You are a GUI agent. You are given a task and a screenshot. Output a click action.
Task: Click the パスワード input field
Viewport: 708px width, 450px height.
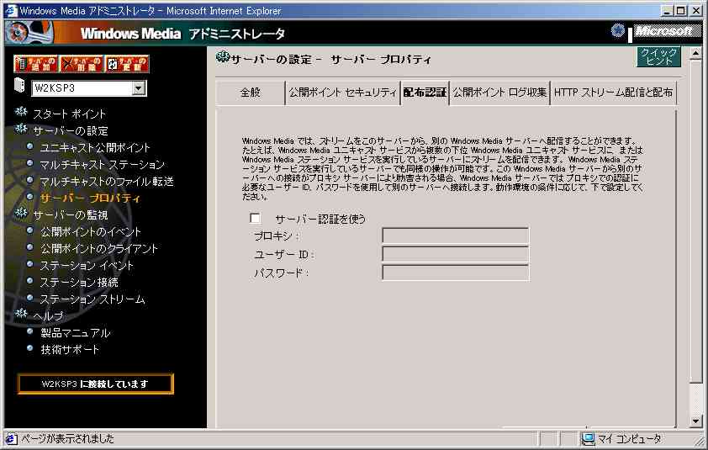tap(455, 273)
